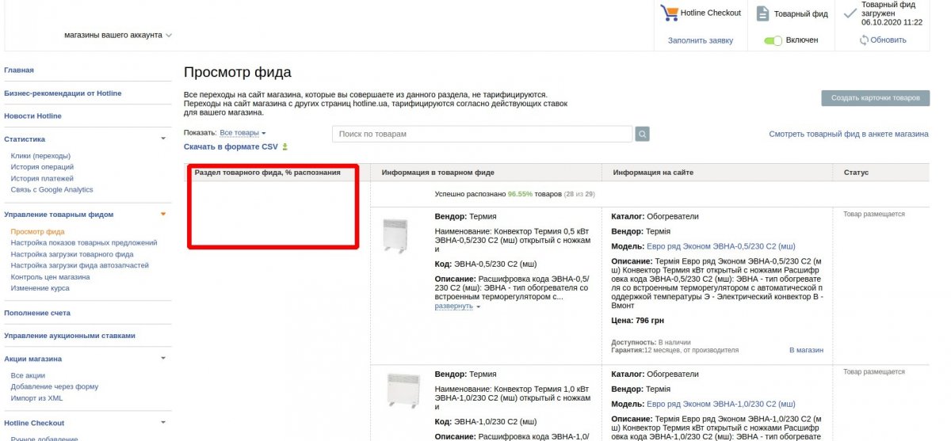The image size is (951, 441).
Task: Click ЭВНА-0,5/230 convector thumbnail
Action: (x=394, y=235)
